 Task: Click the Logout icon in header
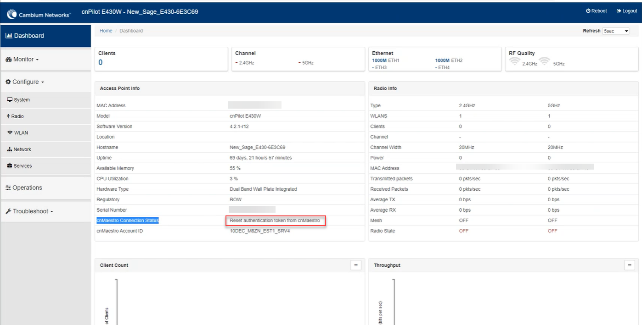(619, 11)
